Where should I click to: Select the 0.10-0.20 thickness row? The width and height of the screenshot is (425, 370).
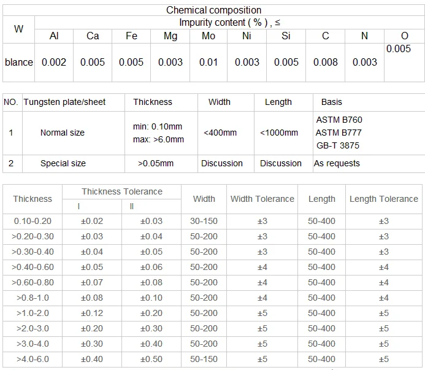pyautogui.click(x=33, y=221)
